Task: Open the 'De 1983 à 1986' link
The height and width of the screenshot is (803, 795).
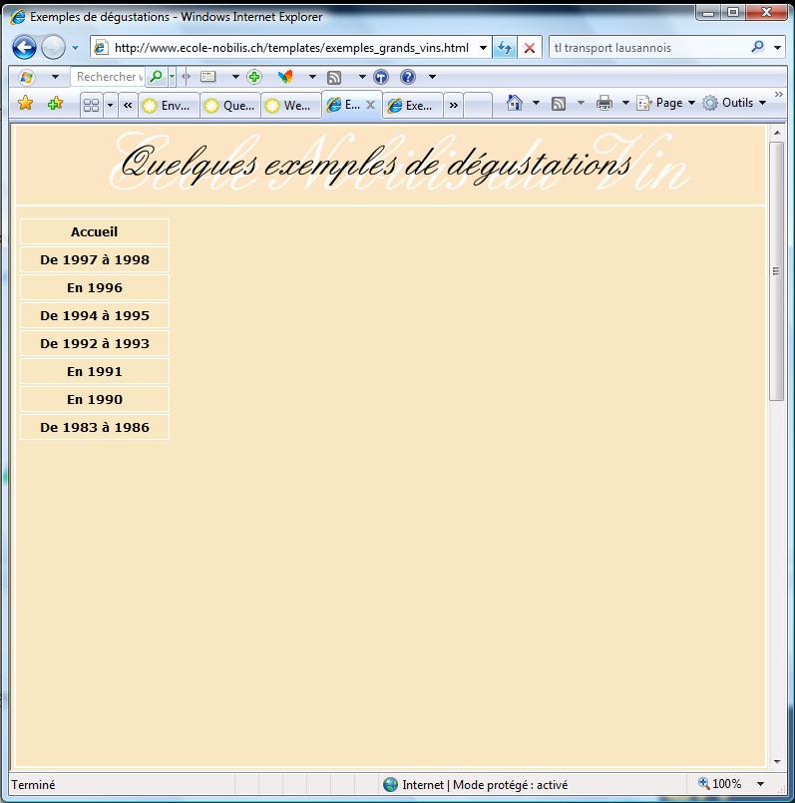Action: click(94, 427)
